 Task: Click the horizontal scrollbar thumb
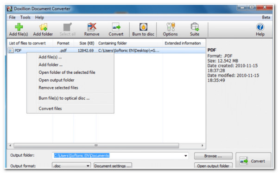coord(96,146)
